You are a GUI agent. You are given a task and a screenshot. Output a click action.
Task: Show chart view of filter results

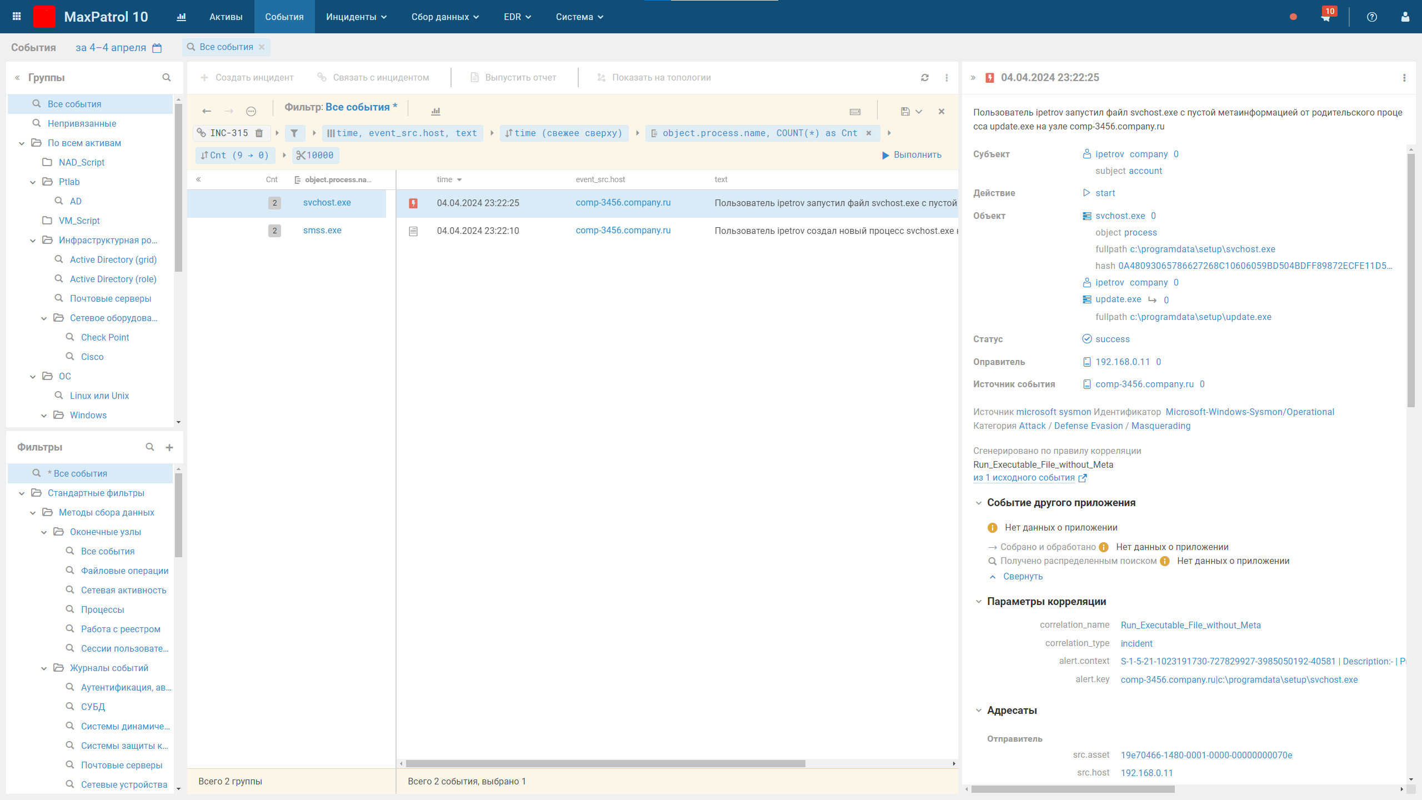[x=435, y=111]
